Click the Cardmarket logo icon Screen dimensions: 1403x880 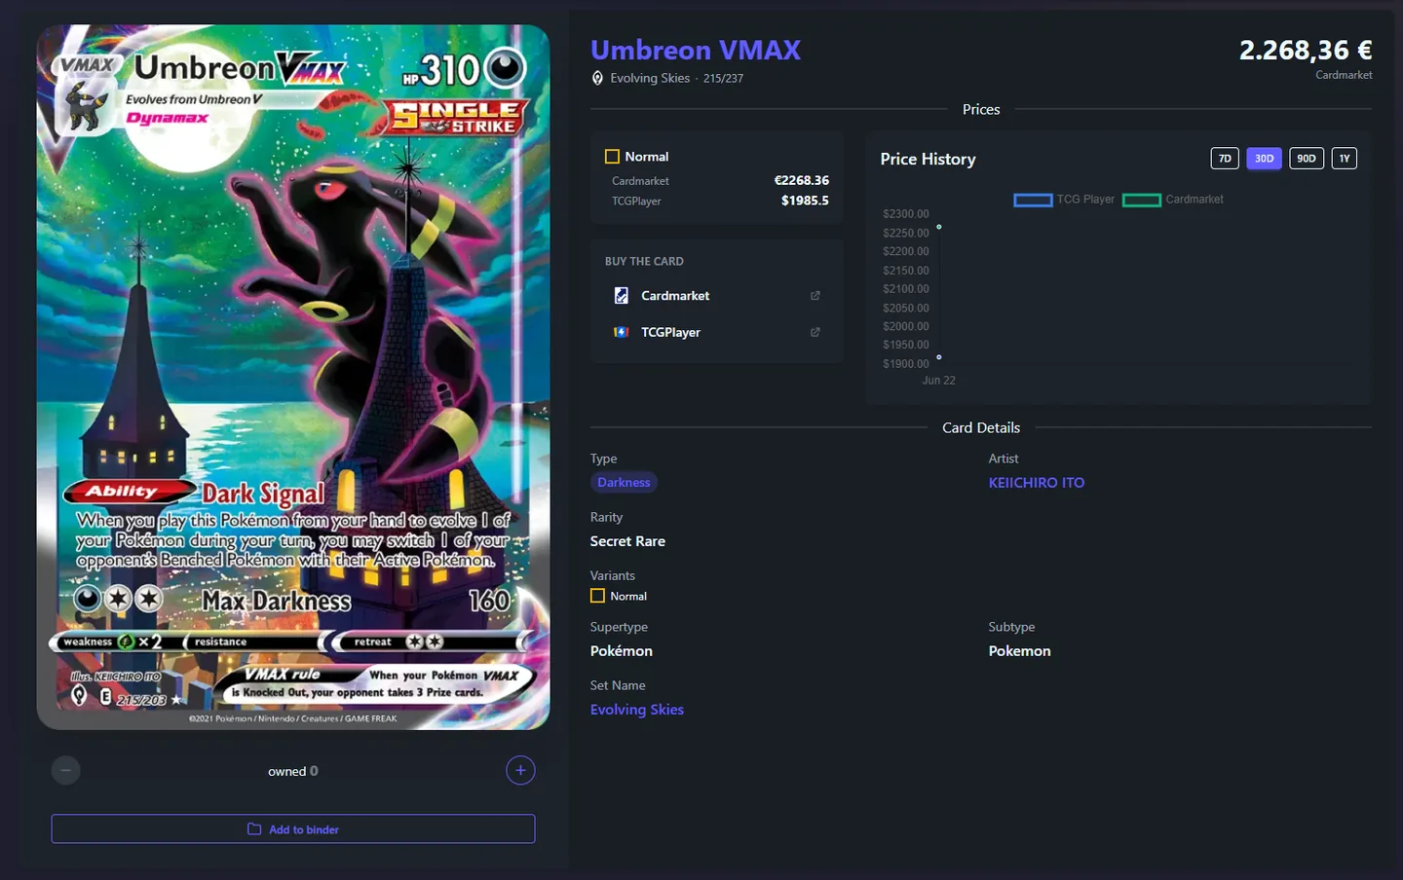point(621,296)
